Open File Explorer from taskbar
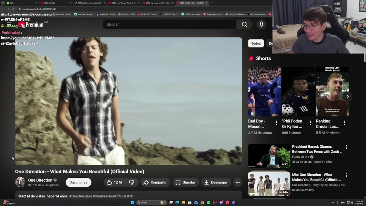366x206 pixels. coord(183,203)
